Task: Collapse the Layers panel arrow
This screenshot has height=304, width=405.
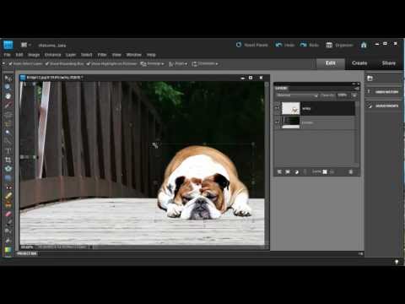Action: [354, 84]
